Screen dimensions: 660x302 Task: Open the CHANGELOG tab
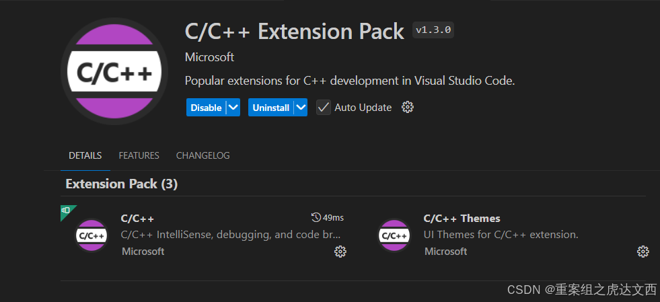point(203,155)
